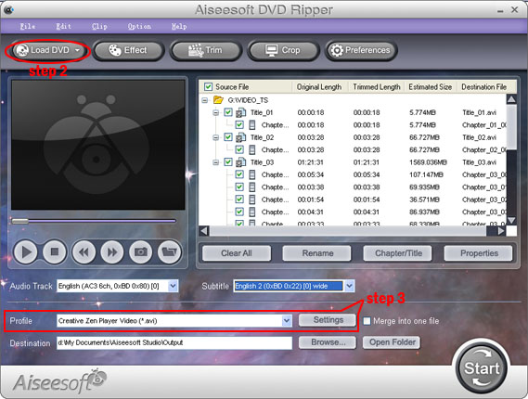Fast forward the preview

(x=112, y=251)
